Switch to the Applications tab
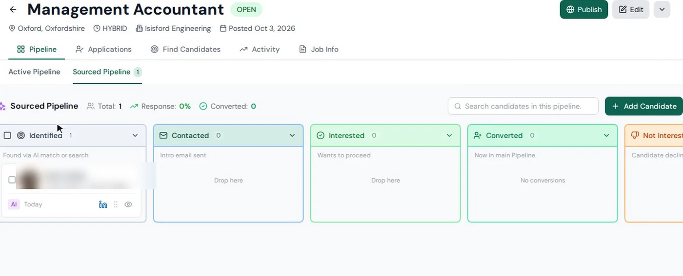 [x=103, y=49]
